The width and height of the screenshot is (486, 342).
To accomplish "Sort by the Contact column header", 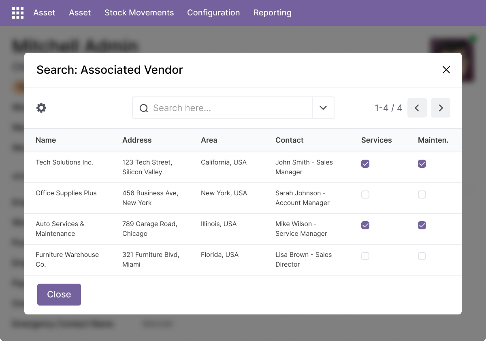I will click(290, 140).
